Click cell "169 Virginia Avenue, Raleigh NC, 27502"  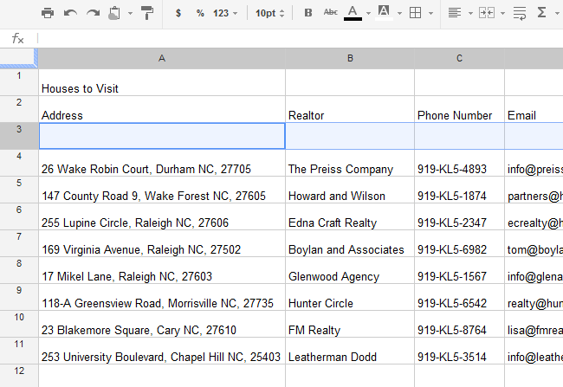162,243
